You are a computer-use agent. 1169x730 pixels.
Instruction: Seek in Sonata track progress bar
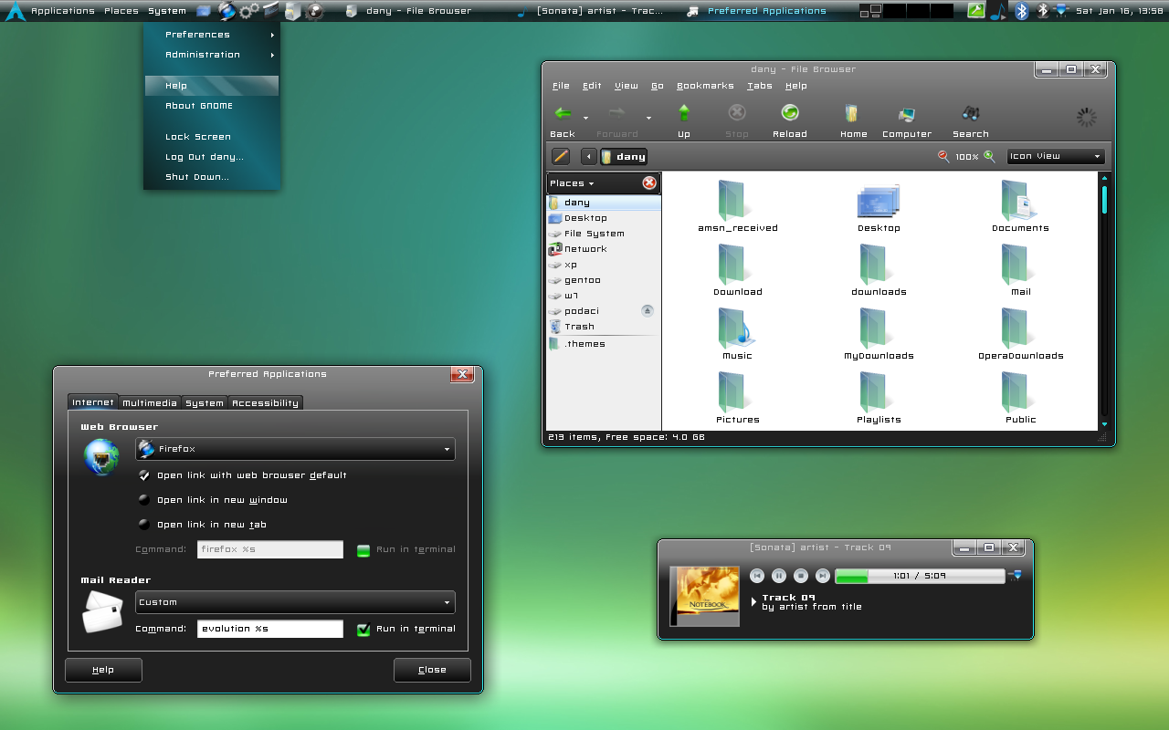[x=920, y=576]
